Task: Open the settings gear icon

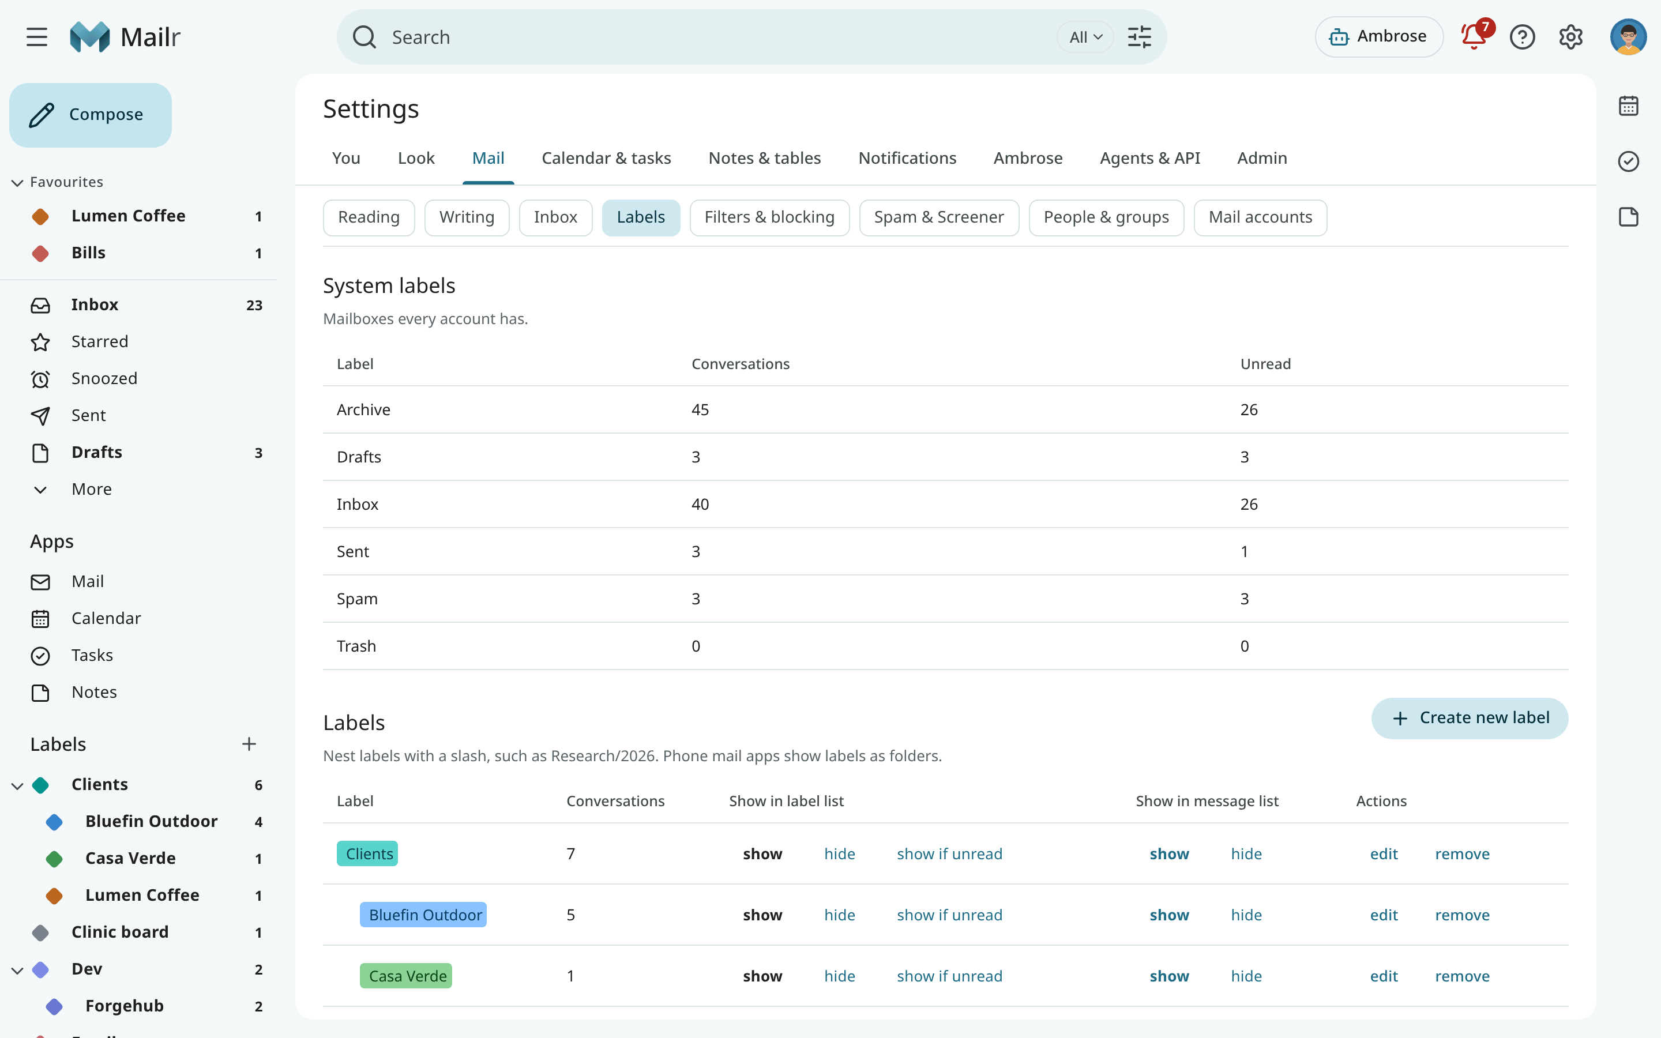Action: point(1570,37)
